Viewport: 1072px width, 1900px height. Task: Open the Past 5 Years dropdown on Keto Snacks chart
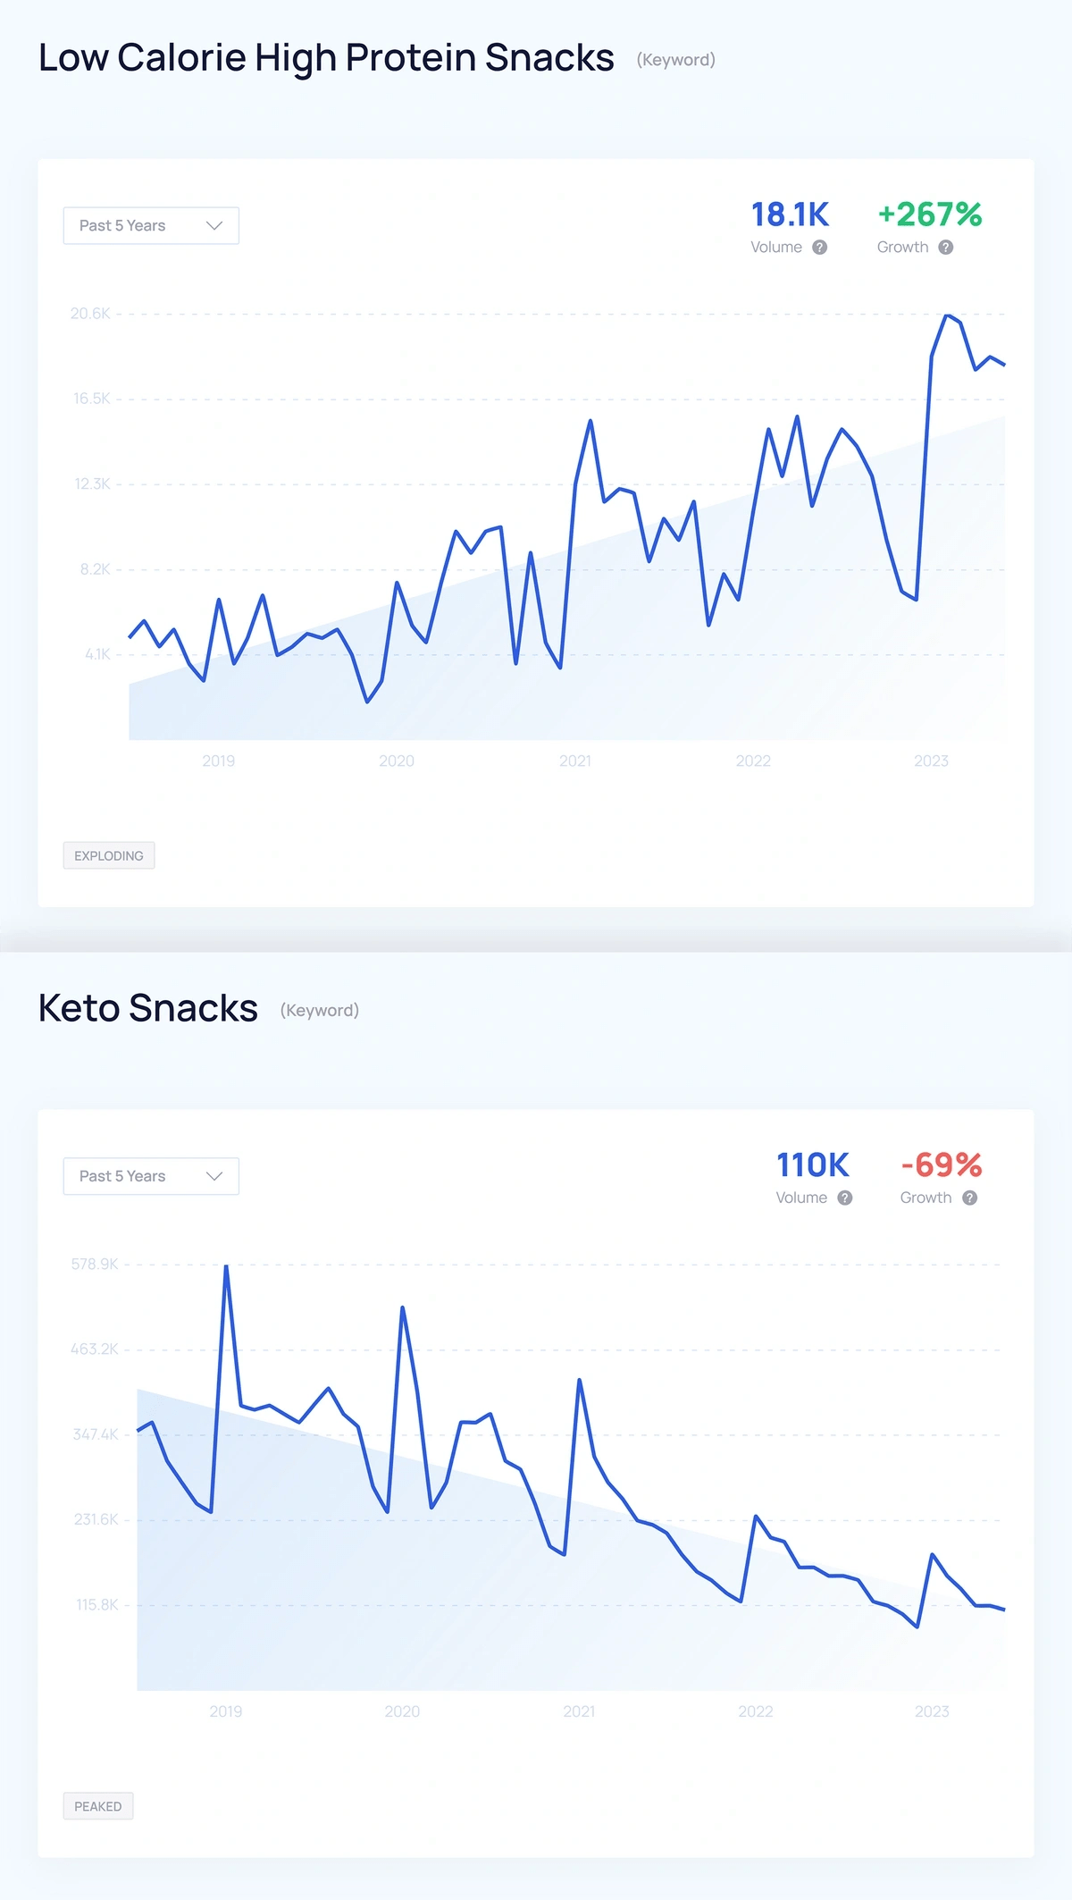150,1176
